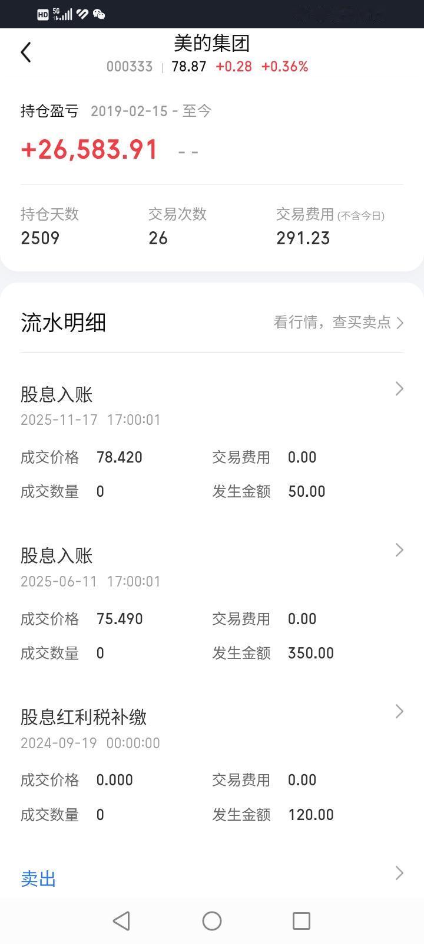This screenshot has width=424, height=944.
Task: Tap Android back triangle navigation button
Action: pos(121,920)
